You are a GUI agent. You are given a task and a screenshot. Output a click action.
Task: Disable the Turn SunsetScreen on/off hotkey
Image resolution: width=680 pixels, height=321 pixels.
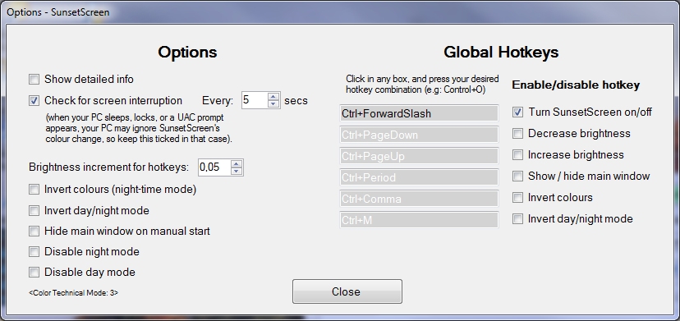tap(517, 112)
